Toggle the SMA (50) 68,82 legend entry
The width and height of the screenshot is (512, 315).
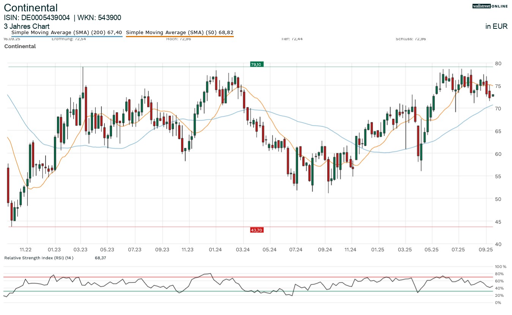point(180,33)
